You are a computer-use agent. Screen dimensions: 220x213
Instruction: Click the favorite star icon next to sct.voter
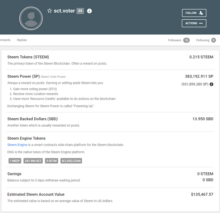pos(50,11)
